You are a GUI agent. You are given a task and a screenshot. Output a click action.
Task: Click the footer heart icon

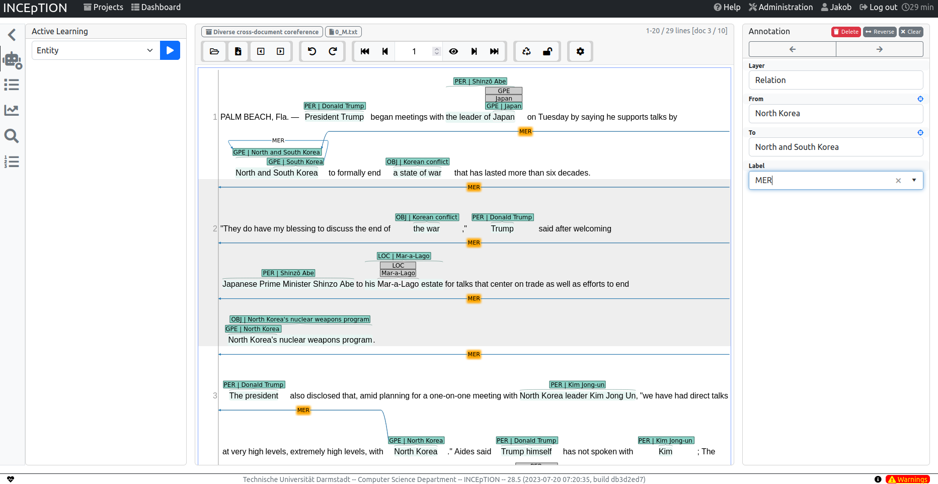(11, 479)
